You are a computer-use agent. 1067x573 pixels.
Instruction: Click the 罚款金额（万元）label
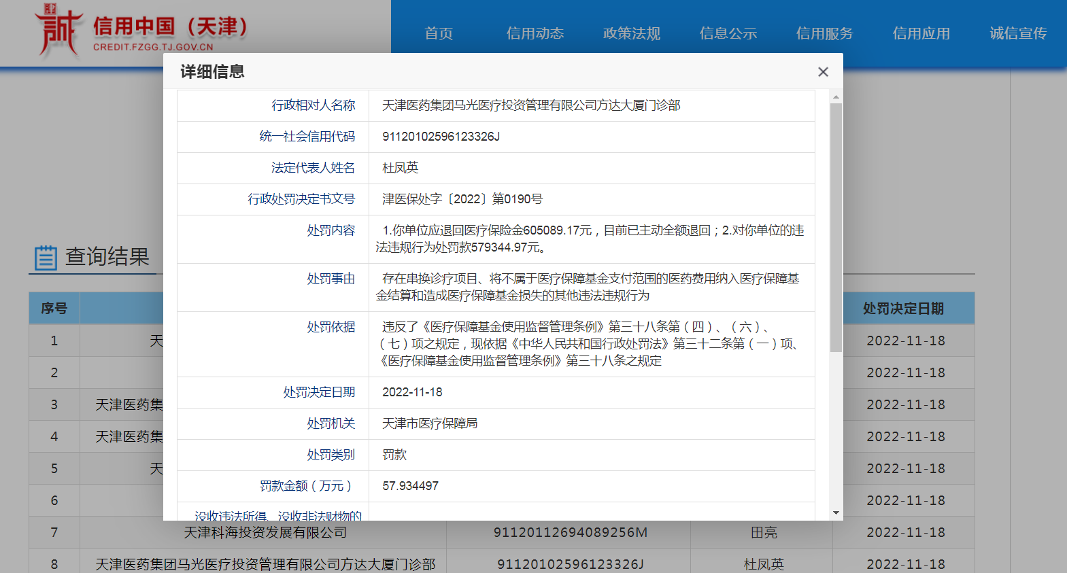click(x=307, y=486)
